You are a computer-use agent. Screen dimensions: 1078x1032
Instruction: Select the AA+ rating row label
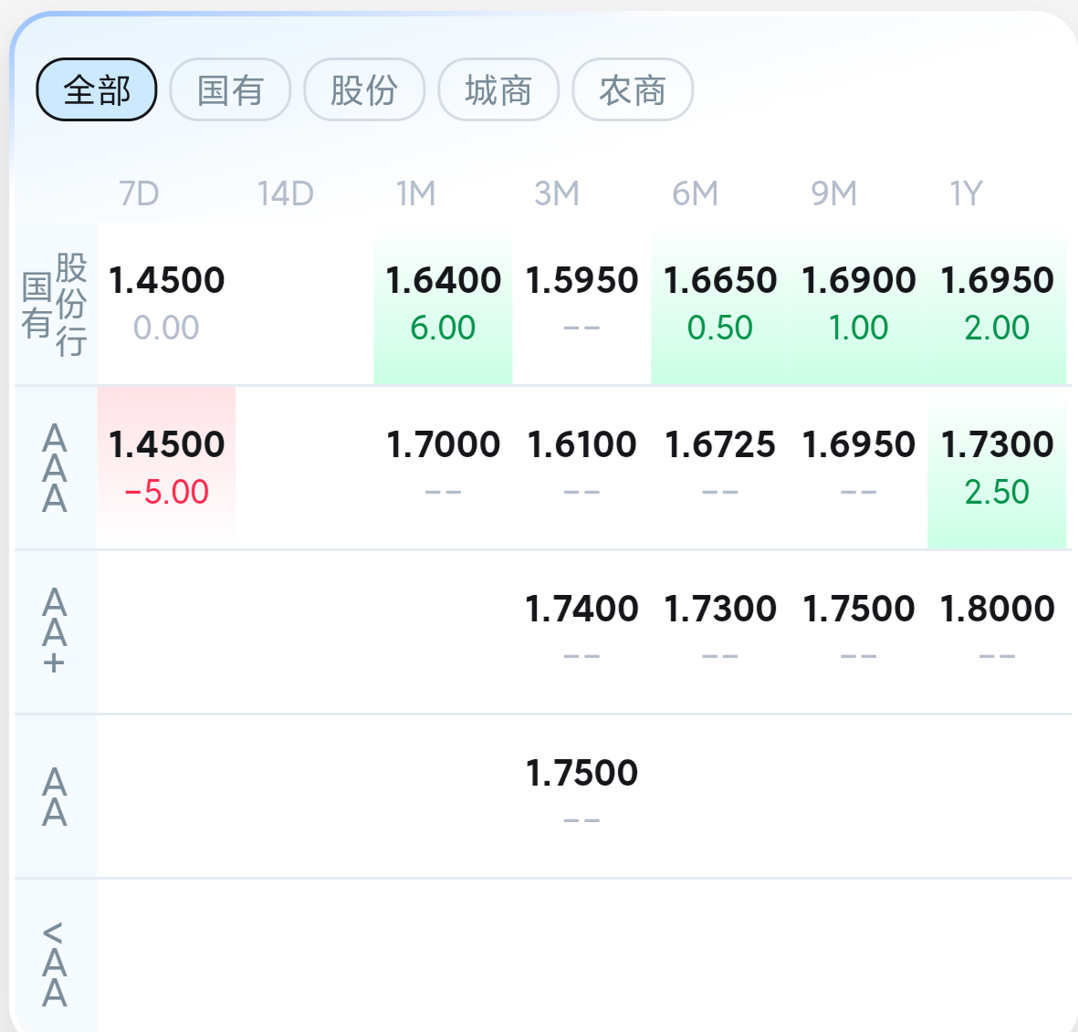(55, 631)
